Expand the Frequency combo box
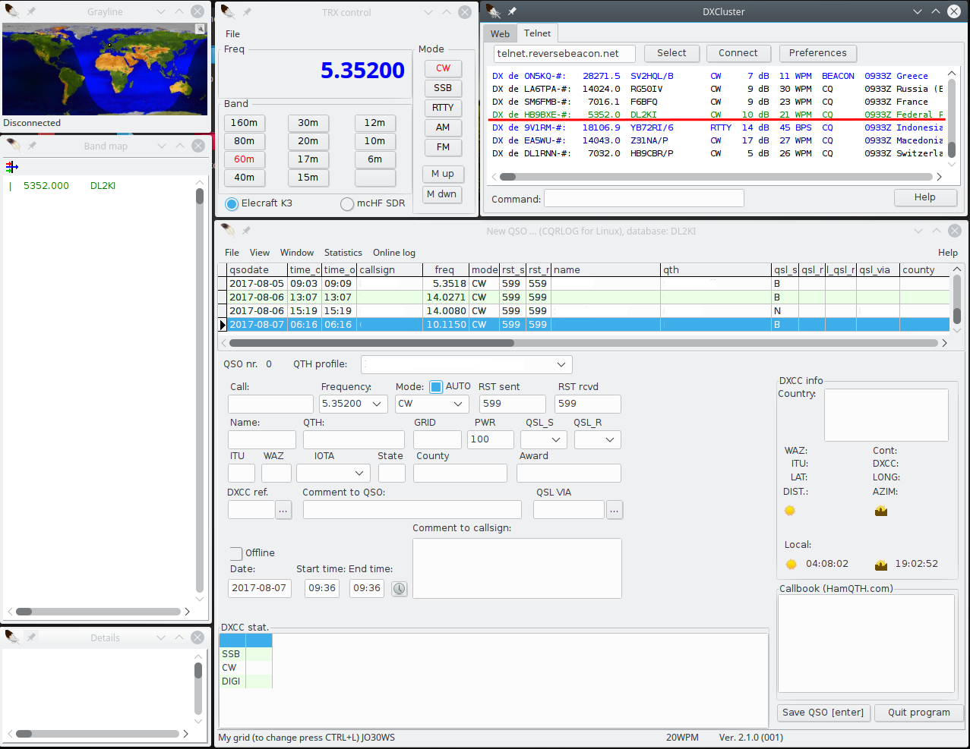This screenshot has width=970, height=749. point(377,404)
